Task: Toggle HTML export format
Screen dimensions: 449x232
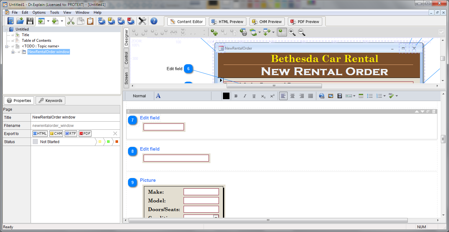Action: (x=40, y=133)
